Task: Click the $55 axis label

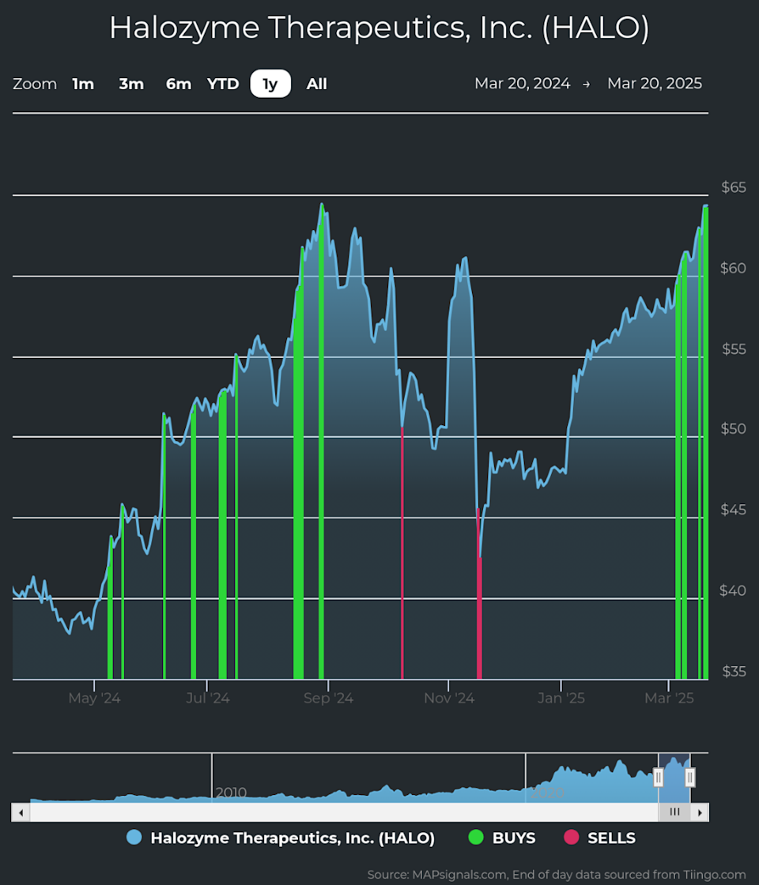Action: point(734,349)
